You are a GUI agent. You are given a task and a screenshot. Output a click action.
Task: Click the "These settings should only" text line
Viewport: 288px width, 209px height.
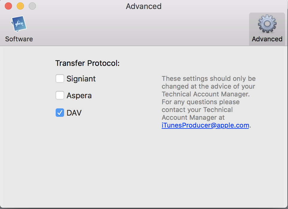point(209,78)
